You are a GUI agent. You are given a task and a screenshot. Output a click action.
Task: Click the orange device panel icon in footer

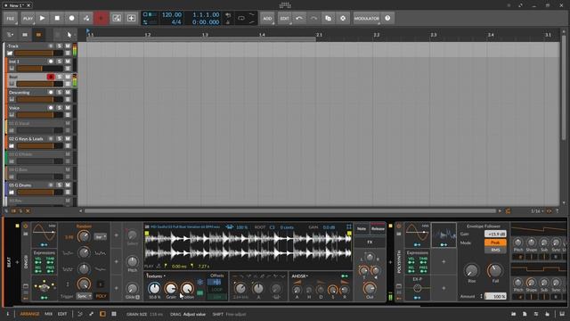[x=102, y=314]
